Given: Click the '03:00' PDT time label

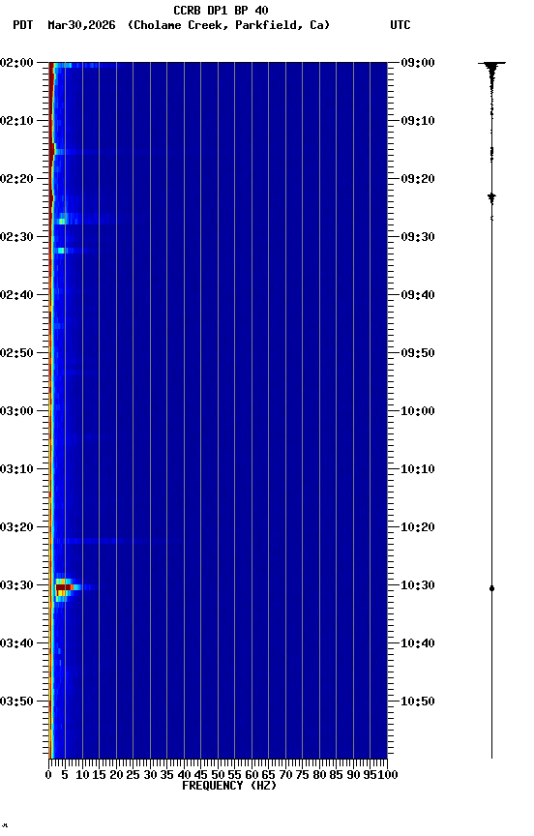Looking at the screenshot, I should coord(16,411).
